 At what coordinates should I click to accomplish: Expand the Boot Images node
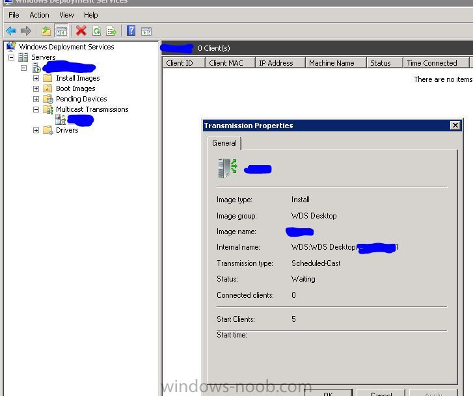pos(36,88)
